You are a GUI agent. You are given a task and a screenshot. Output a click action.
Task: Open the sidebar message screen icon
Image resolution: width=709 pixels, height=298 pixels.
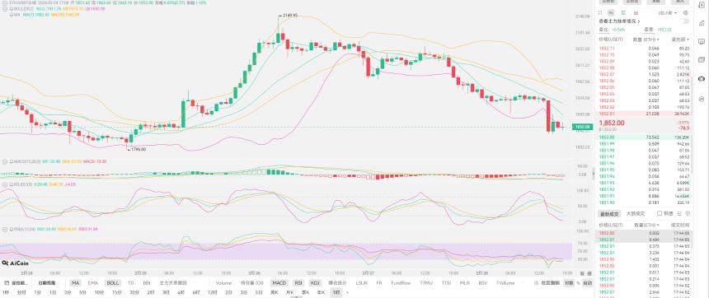(x=702, y=41)
